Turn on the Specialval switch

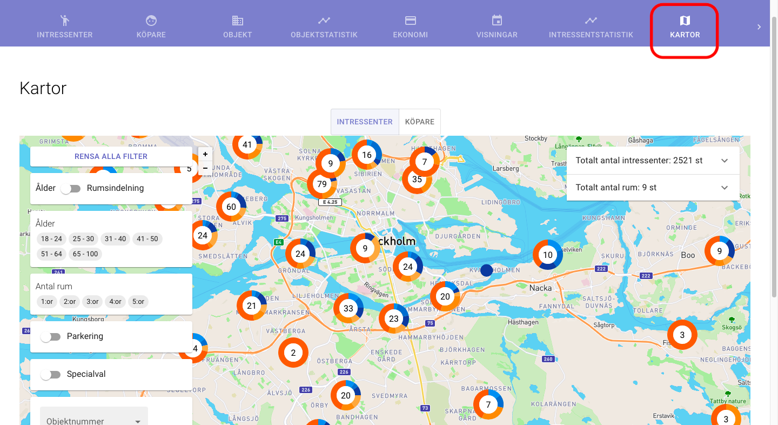(x=51, y=375)
